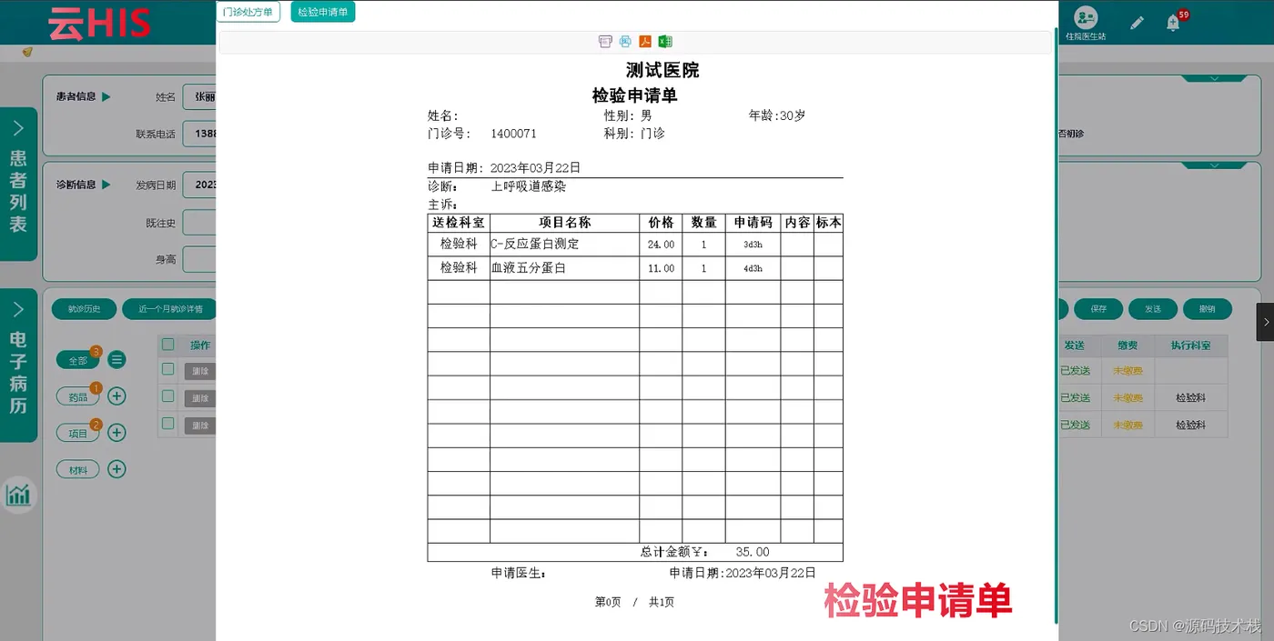Click the list menu icon beside 全部
This screenshot has height=641, width=1274.
pos(116,360)
